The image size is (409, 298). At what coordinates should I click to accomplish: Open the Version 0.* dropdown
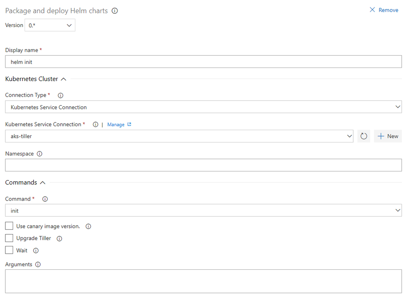[50, 25]
